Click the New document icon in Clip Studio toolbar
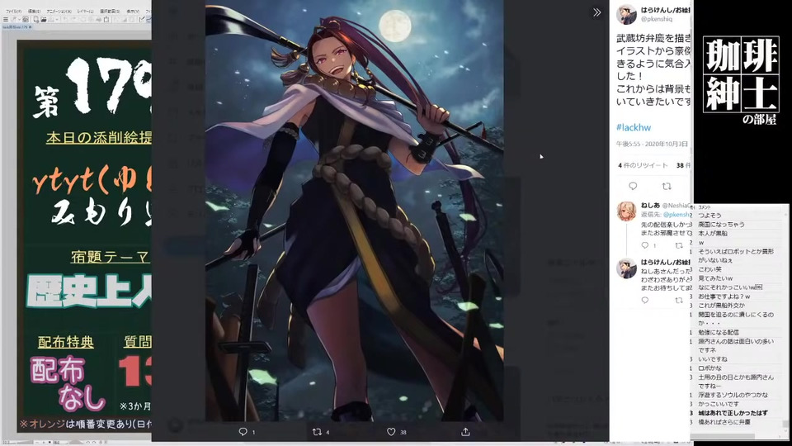The width and height of the screenshot is (792, 446). click(x=36, y=19)
